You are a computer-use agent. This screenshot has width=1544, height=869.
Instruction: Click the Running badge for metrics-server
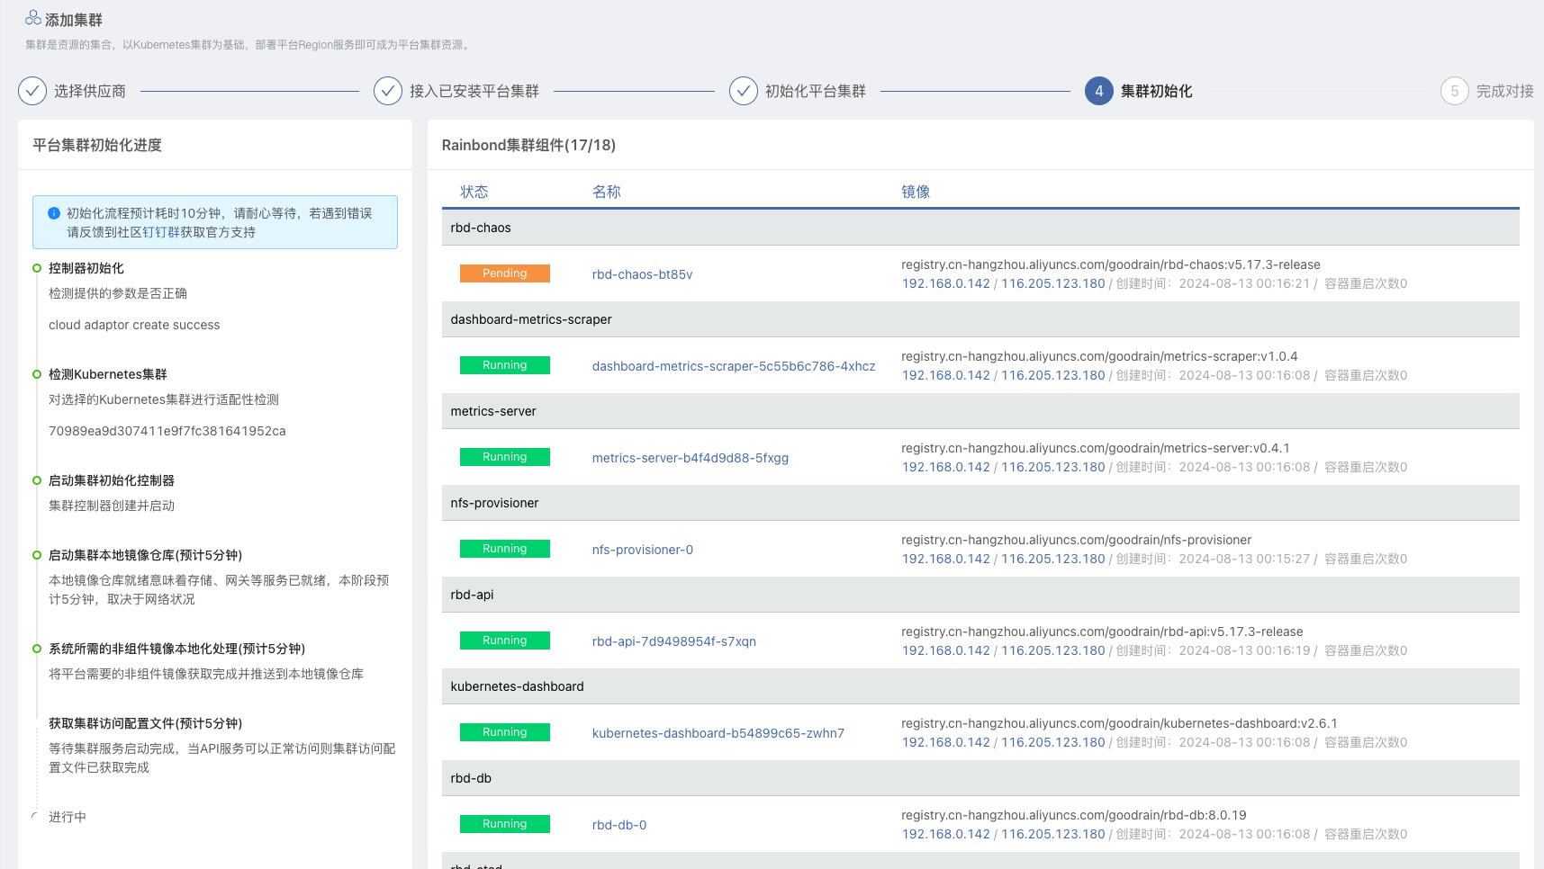coord(505,457)
